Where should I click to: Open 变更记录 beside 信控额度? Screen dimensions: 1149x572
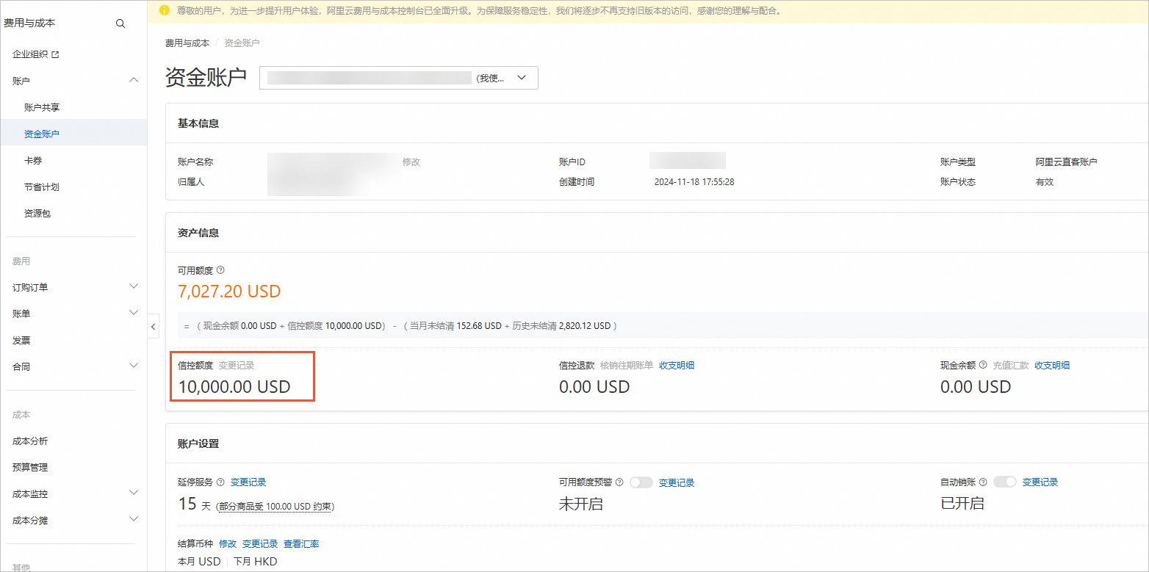(x=237, y=365)
